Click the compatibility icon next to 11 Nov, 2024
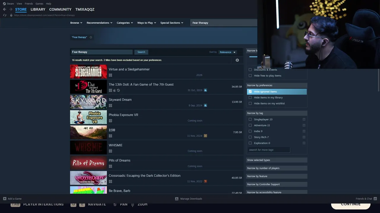 pos(205,136)
